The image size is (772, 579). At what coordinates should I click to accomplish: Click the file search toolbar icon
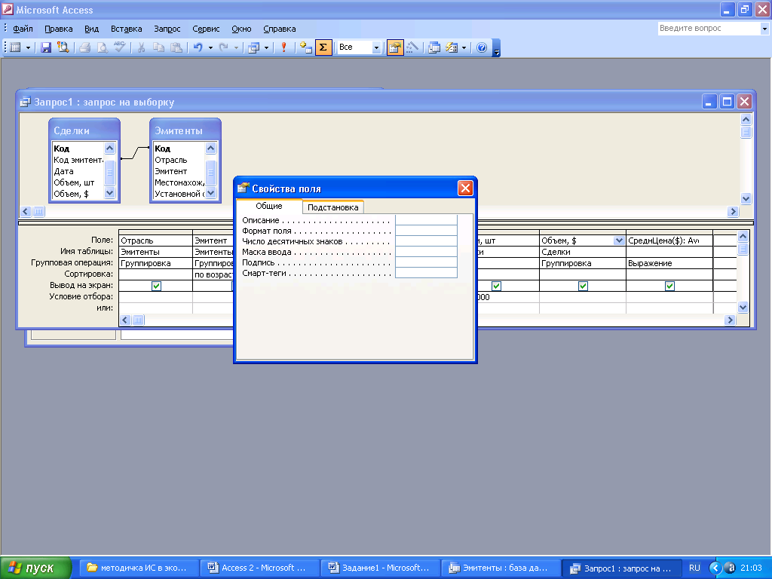[x=63, y=47]
